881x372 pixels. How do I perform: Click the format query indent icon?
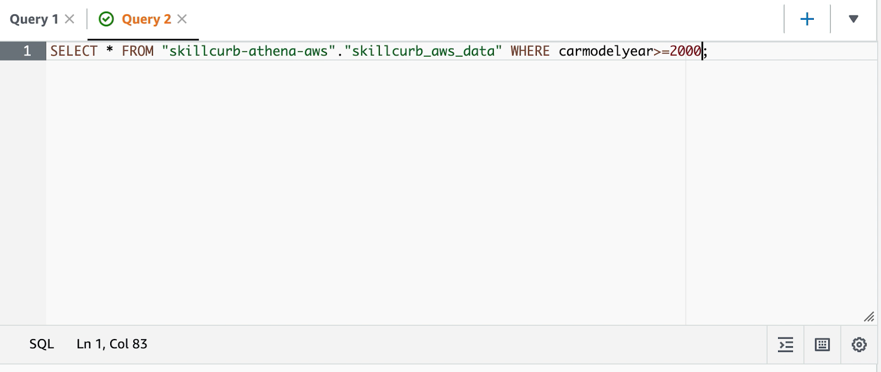[x=786, y=344]
